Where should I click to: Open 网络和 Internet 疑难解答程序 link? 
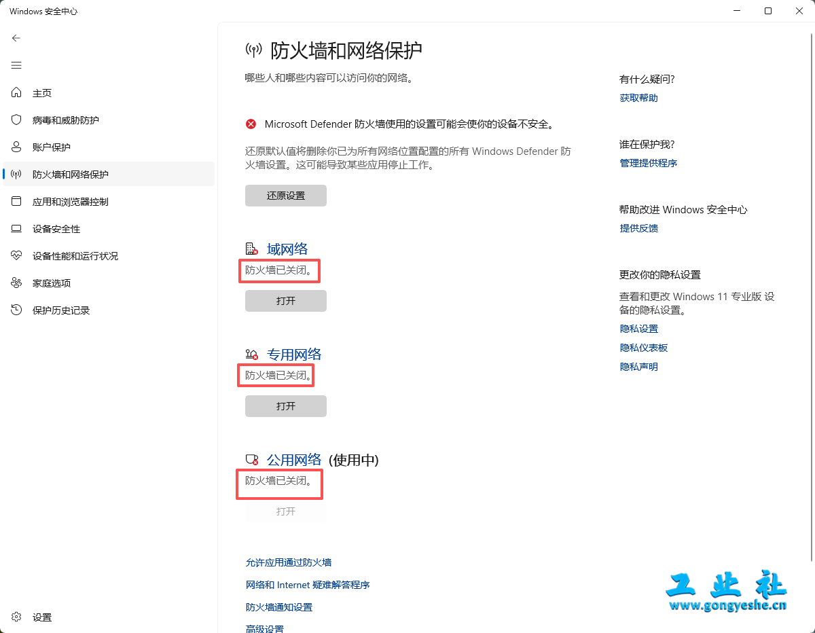(308, 585)
